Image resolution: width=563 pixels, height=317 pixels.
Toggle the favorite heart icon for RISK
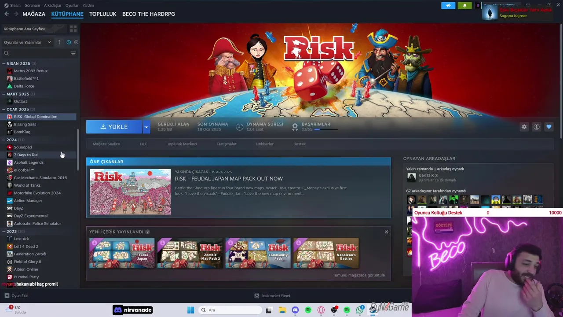click(x=548, y=127)
